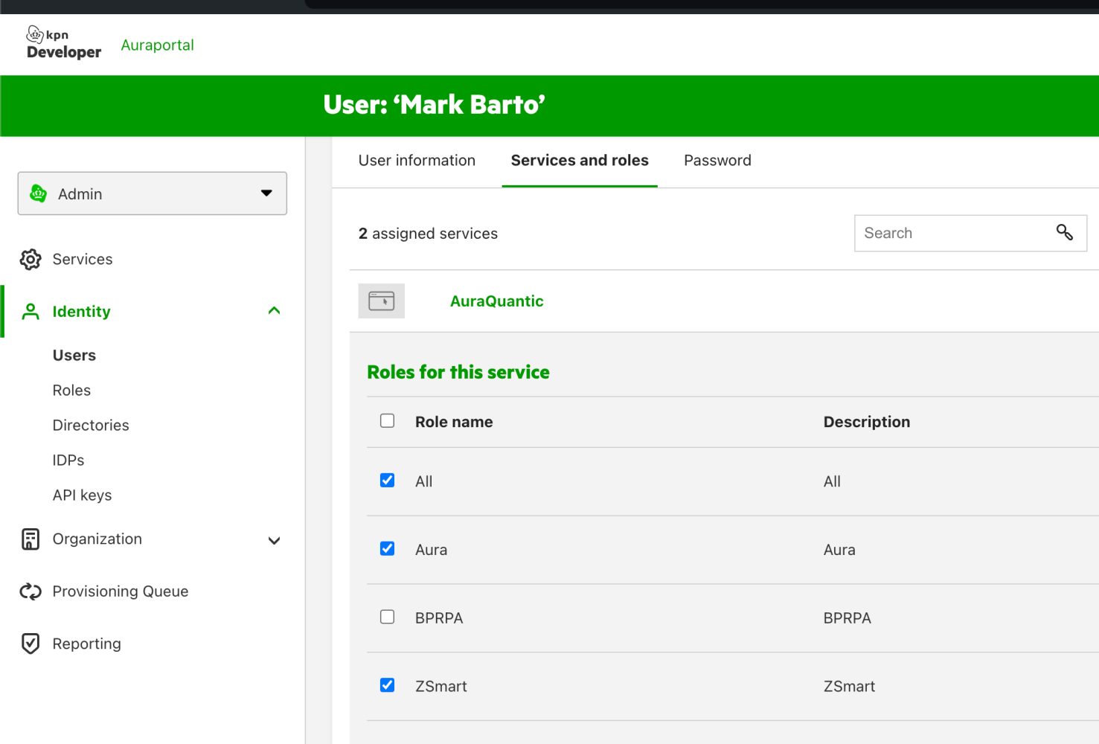Collapse the Identity section chevron
1099x744 pixels.
(x=274, y=310)
